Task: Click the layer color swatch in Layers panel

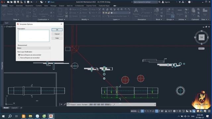Action: 112,13
